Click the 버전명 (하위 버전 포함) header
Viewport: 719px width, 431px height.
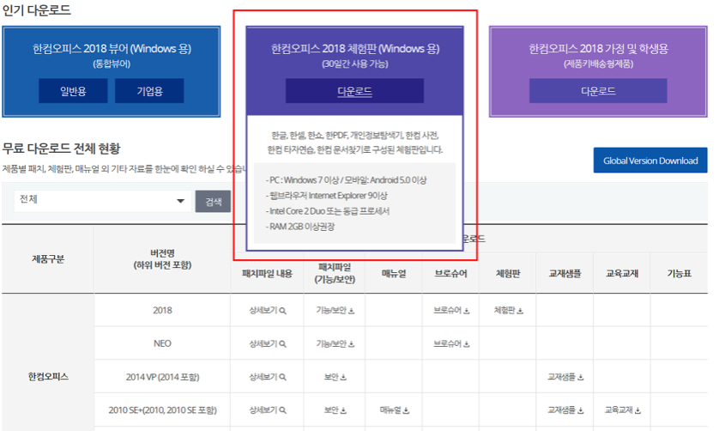click(162, 259)
